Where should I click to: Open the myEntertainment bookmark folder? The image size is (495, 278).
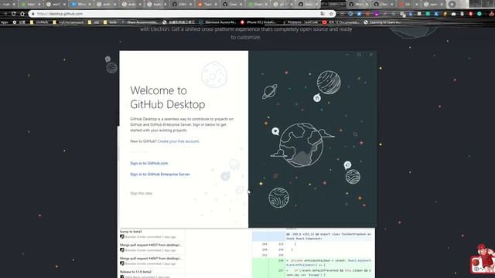68,22
